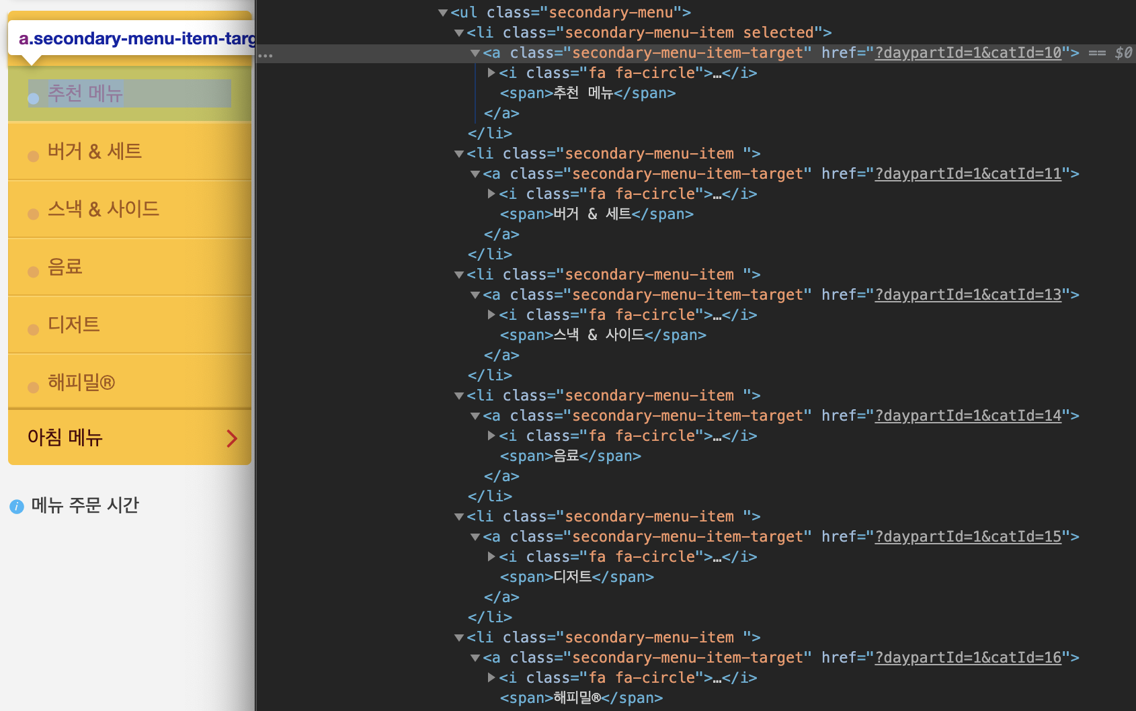The height and width of the screenshot is (711, 1136).
Task: Collapse the anchor node with catId=11
Action: coord(475,174)
